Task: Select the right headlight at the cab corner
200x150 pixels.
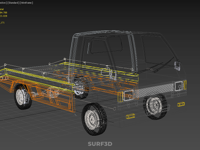Action: pyautogui.click(x=179, y=86)
